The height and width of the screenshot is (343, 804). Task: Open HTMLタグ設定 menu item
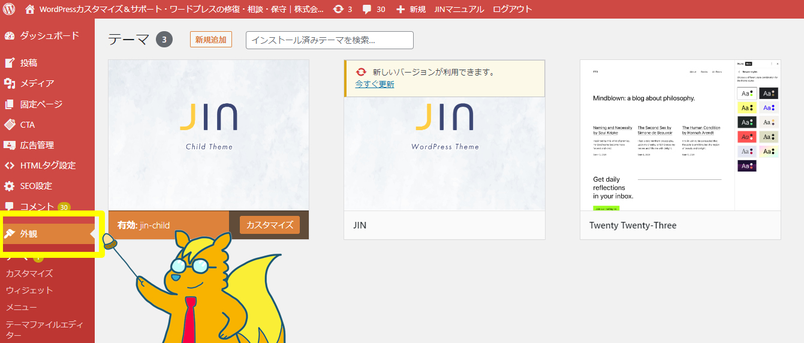coord(47,166)
